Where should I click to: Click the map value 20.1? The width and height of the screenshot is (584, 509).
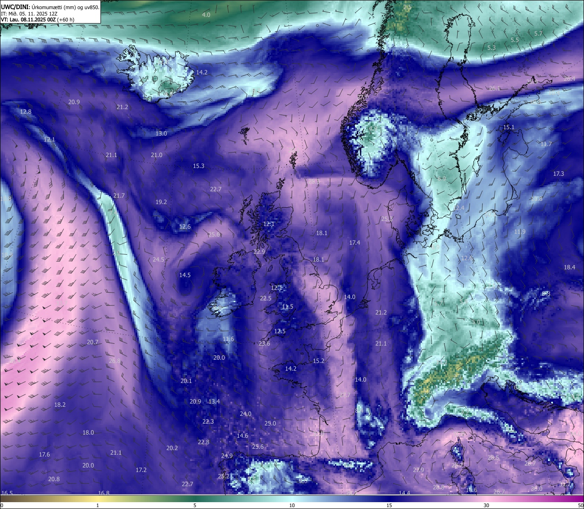186,381
